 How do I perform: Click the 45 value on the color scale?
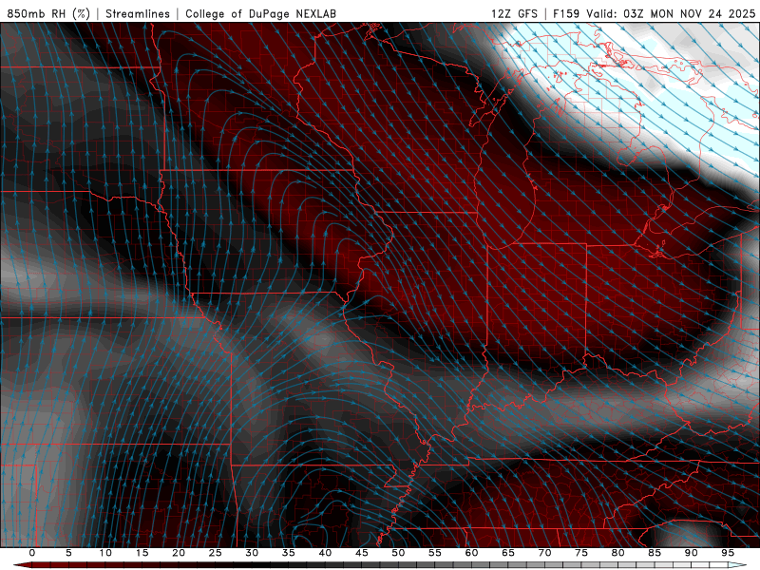tap(362, 553)
